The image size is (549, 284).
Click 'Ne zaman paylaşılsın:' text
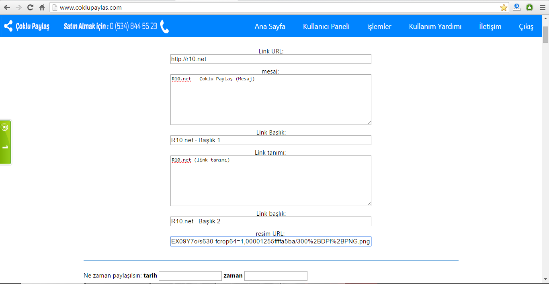(x=113, y=276)
